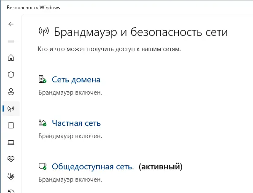Open Protection history icon in sidebar
Viewport: 253px width, 193px height.
pyautogui.click(x=11, y=190)
